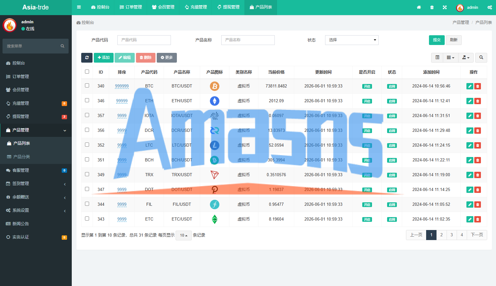The height and width of the screenshot is (286, 496).
Task: Check the checkbox for ETC row 343
Action: coord(87,219)
